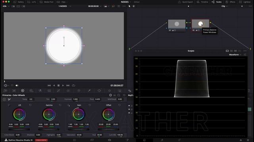Open project settings gear
This screenshot has height=142, width=254.
pyautogui.click(x=248, y=140)
